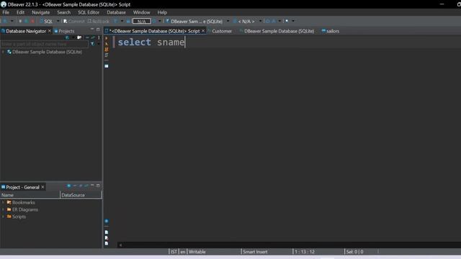This screenshot has width=461, height=259.
Task: Minimize the Database Navigator panel
Action: click(92, 29)
